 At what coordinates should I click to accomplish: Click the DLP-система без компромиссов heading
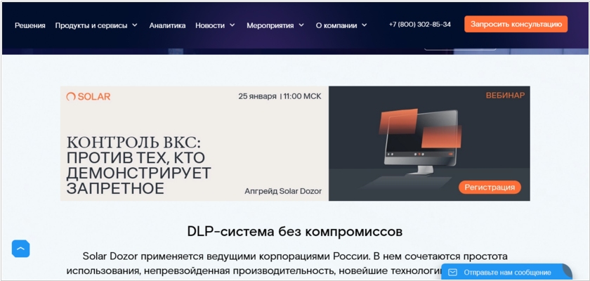pyautogui.click(x=295, y=231)
